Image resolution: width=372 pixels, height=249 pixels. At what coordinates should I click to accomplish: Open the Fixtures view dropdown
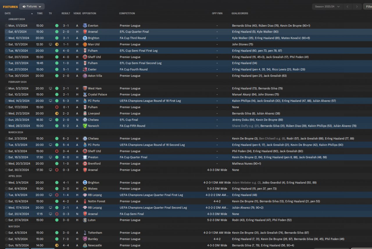tap(32, 6)
